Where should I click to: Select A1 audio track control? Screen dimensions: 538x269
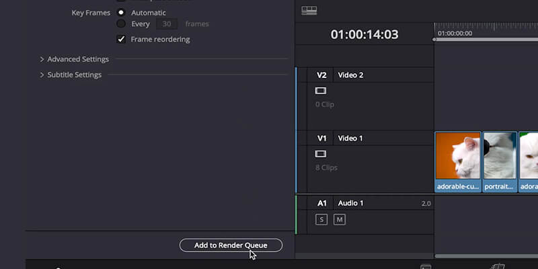point(322,203)
